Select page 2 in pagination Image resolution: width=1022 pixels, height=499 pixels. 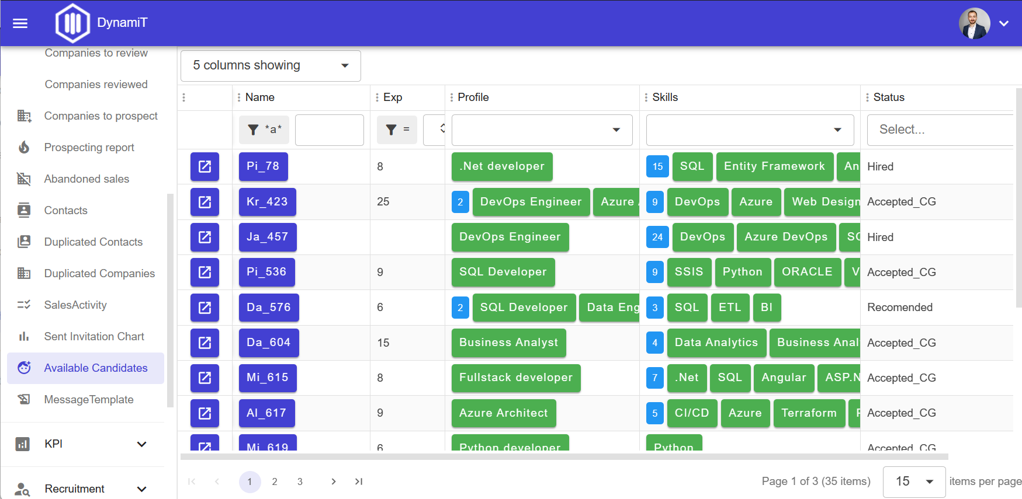click(x=275, y=481)
